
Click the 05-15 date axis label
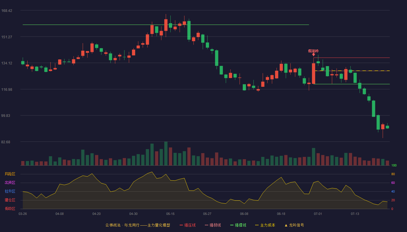170,214
